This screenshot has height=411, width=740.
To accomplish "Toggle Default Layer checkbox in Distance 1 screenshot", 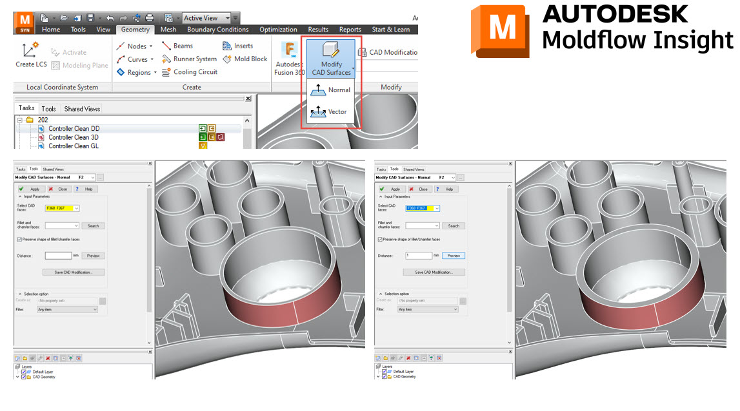I will [x=384, y=372].
